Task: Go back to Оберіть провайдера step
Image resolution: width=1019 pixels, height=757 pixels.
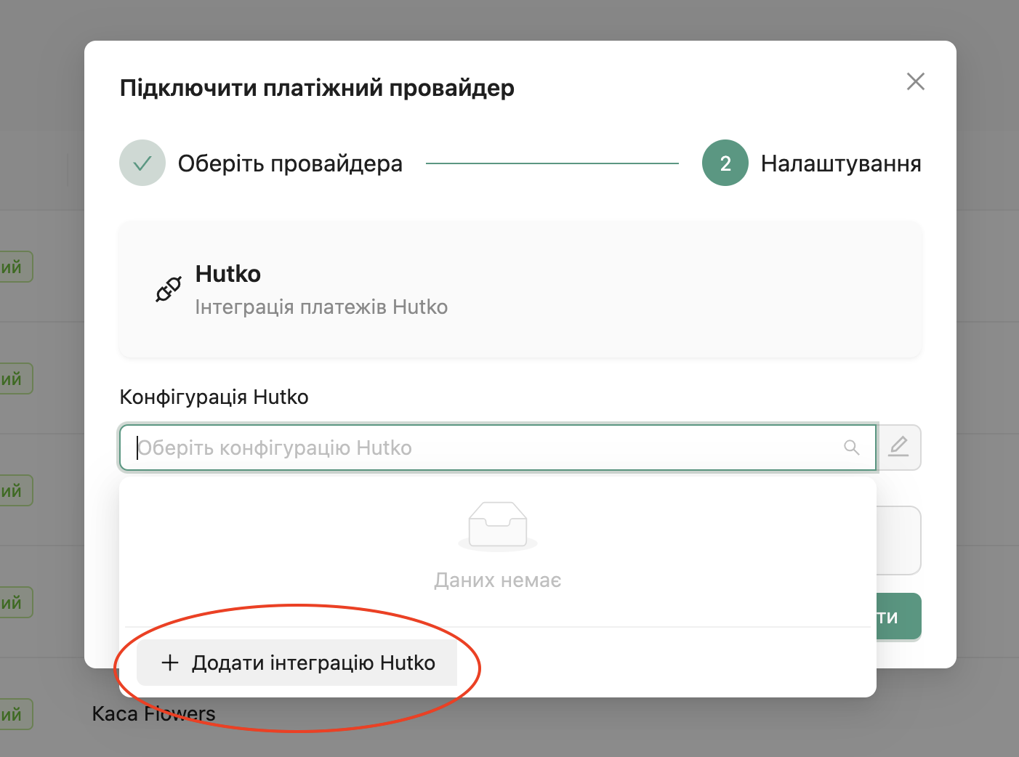Action: (x=290, y=163)
